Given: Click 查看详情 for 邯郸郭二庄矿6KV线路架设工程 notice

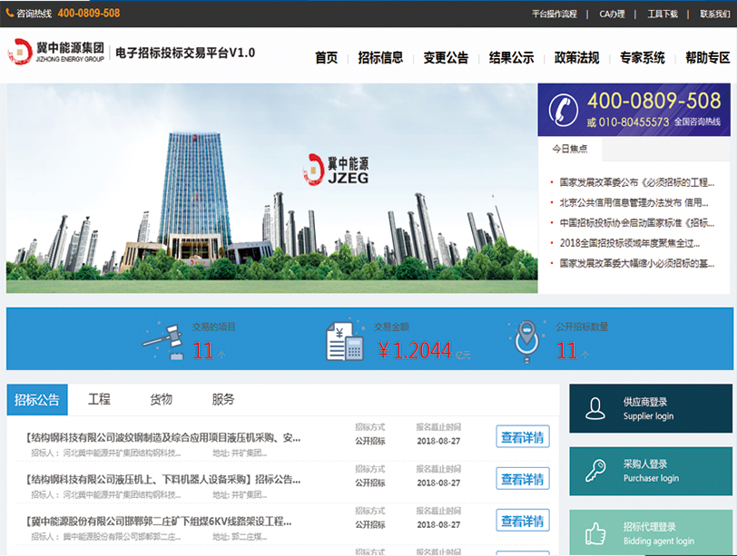Looking at the screenshot, I should [523, 521].
